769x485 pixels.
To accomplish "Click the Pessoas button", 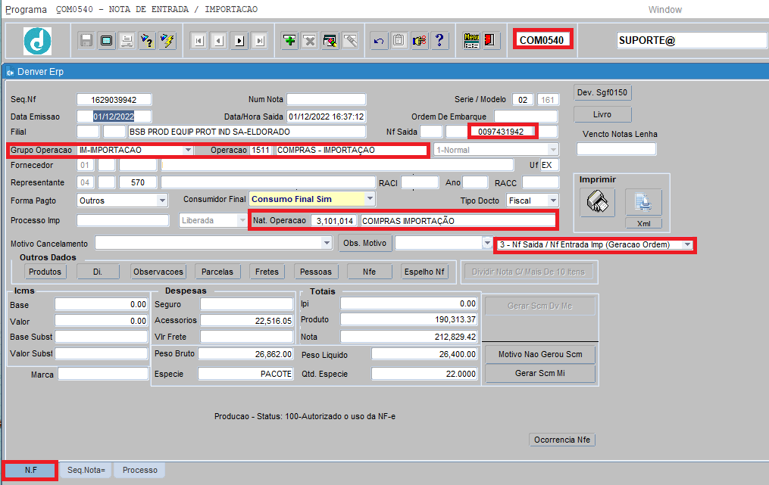I will click(316, 272).
